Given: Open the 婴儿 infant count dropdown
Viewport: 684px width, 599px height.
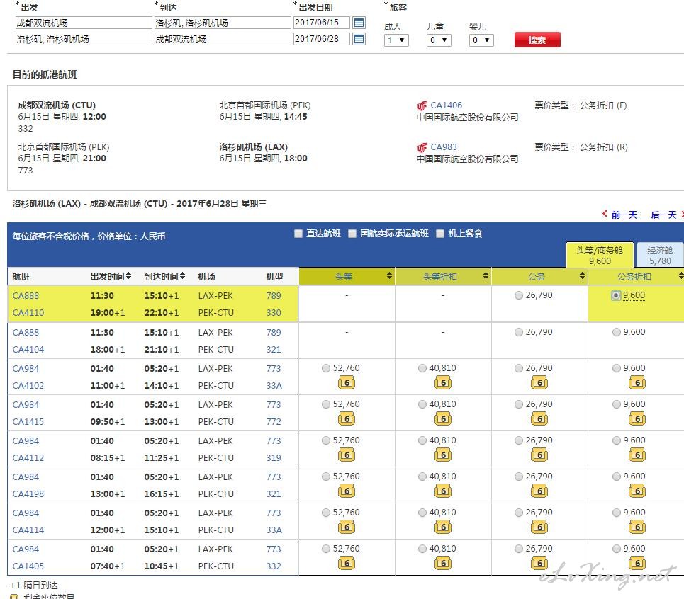Looking at the screenshot, I should (481, 40).
